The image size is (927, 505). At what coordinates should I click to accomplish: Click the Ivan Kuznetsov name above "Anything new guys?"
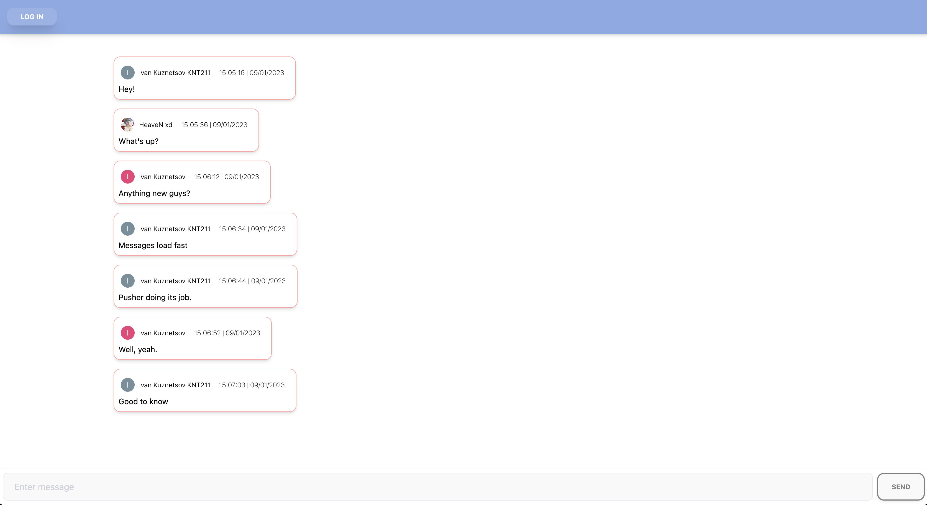click(162, 177)
